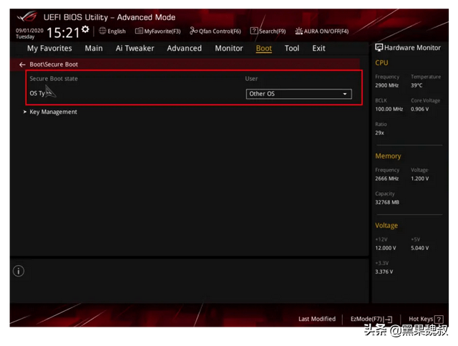Toggle AURA ON/OFF(F4)
The height and width of the screenshot is (346, 458).
click(321, 31)
